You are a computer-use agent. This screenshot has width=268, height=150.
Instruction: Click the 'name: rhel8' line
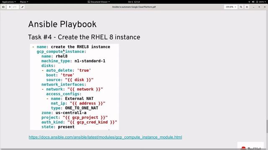(x=54, y=56)
